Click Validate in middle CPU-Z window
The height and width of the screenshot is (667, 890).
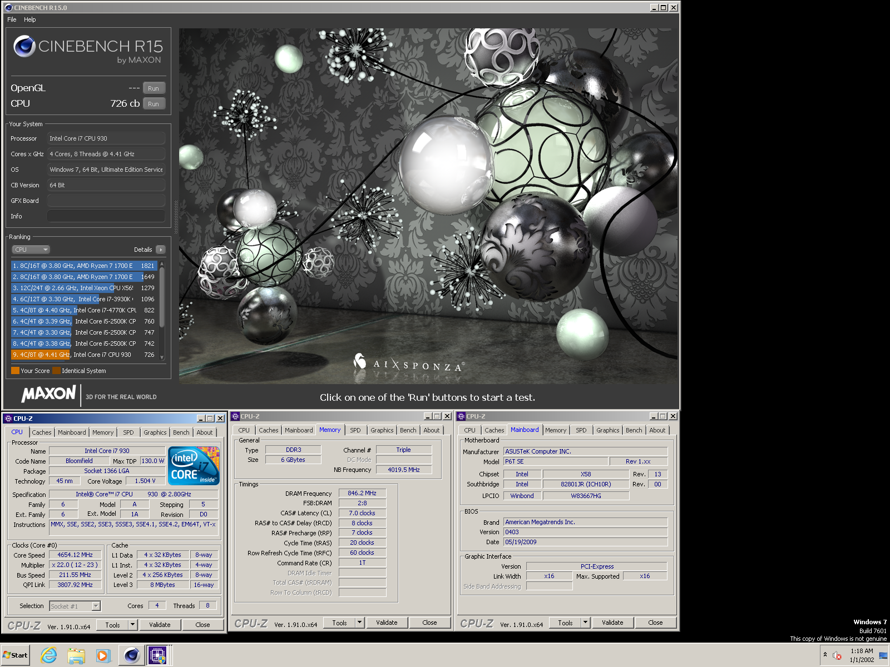coord(387,623)
